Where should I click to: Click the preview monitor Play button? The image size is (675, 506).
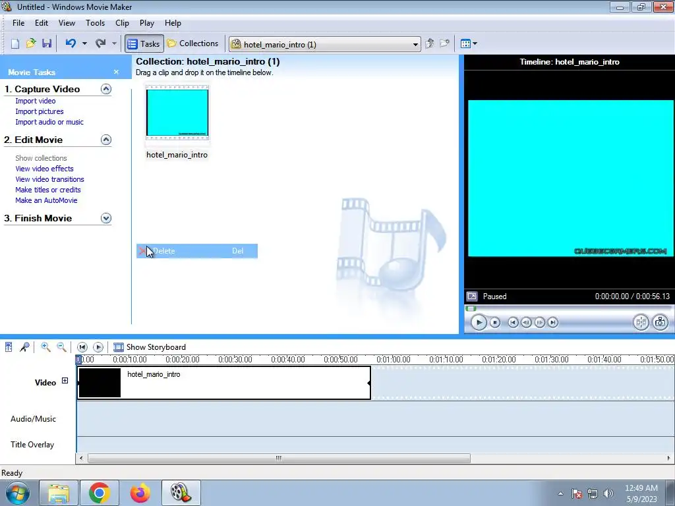[x=479, y=322]
